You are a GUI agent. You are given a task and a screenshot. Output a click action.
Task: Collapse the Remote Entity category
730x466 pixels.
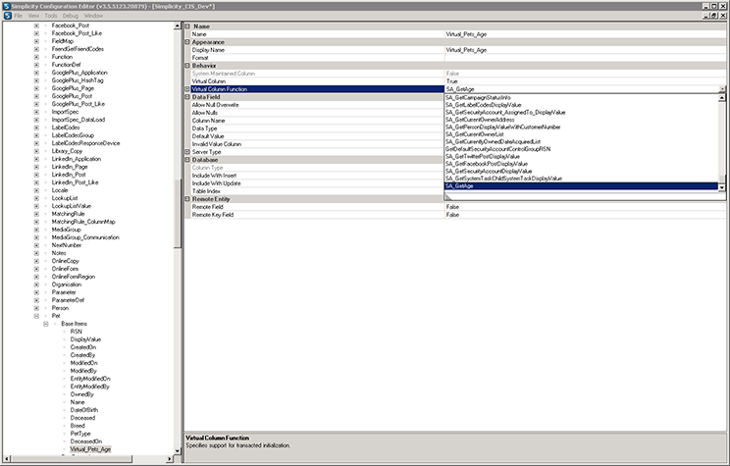(187, 199)
